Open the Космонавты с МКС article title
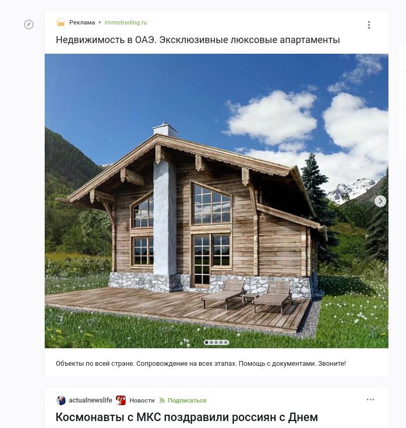406x428 pixels. [187, 417]
